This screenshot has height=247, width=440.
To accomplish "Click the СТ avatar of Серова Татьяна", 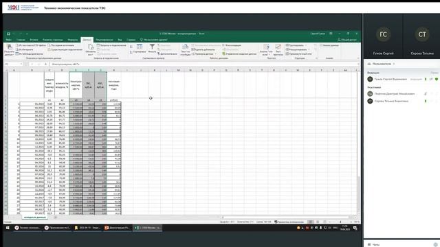I will [422, 34].
